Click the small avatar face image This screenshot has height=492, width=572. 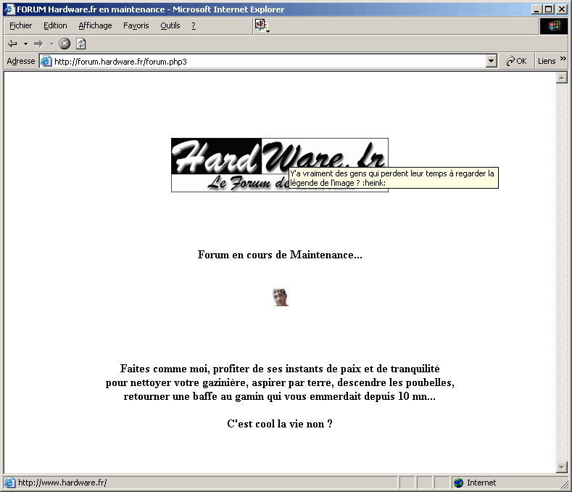(x=281, y=297)
